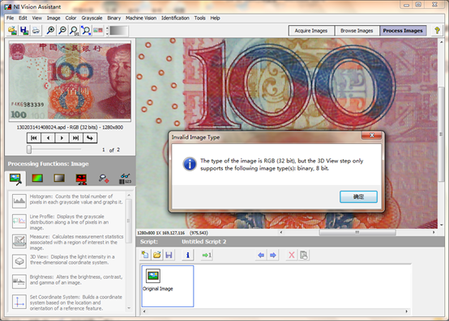This screenshot has width=449, height=321.
Task: Open the Color processing functions tab icon
Action: tap(37, 178)
